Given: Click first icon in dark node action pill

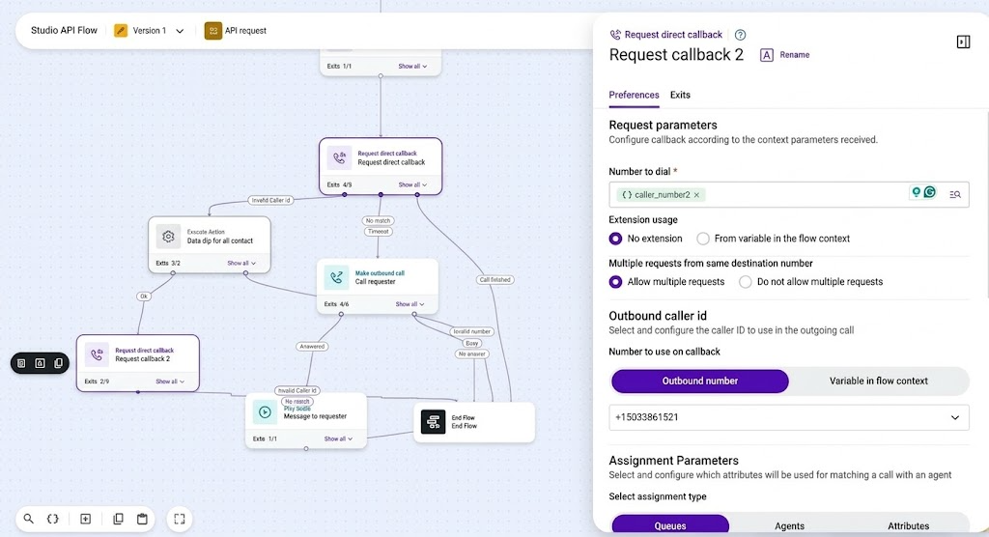Looking at the screenshot, I should click(x=21, y=363).
